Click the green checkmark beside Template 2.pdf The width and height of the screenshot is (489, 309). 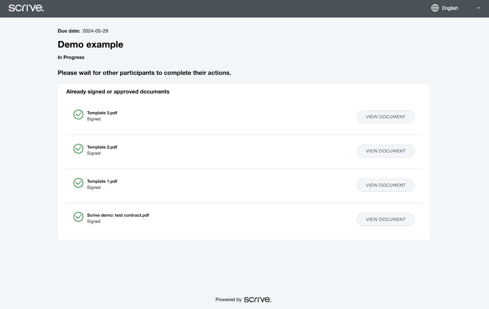(x=78, y=149)
